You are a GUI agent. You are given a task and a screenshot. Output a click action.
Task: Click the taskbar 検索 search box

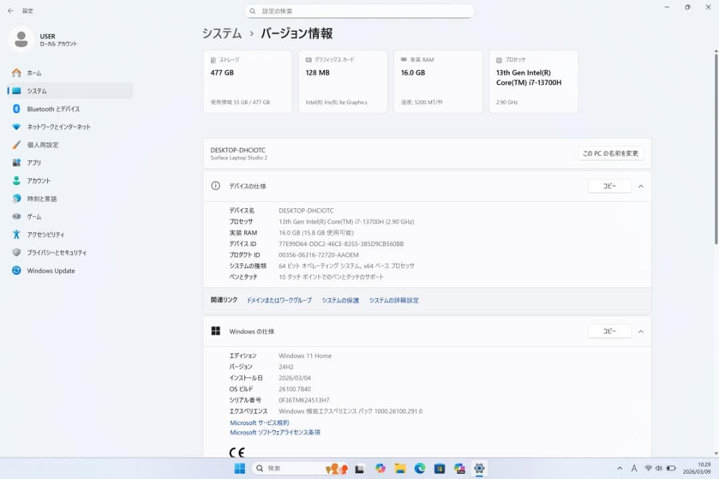(300, 468)
